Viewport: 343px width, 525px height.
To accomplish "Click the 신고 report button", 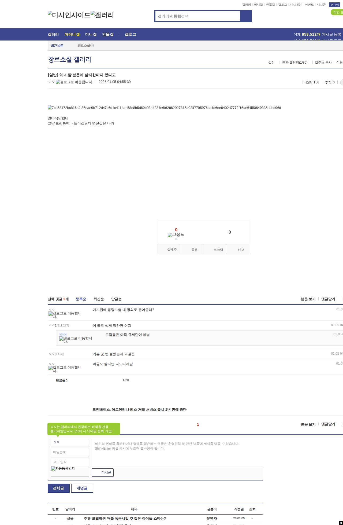I will 238,249.
